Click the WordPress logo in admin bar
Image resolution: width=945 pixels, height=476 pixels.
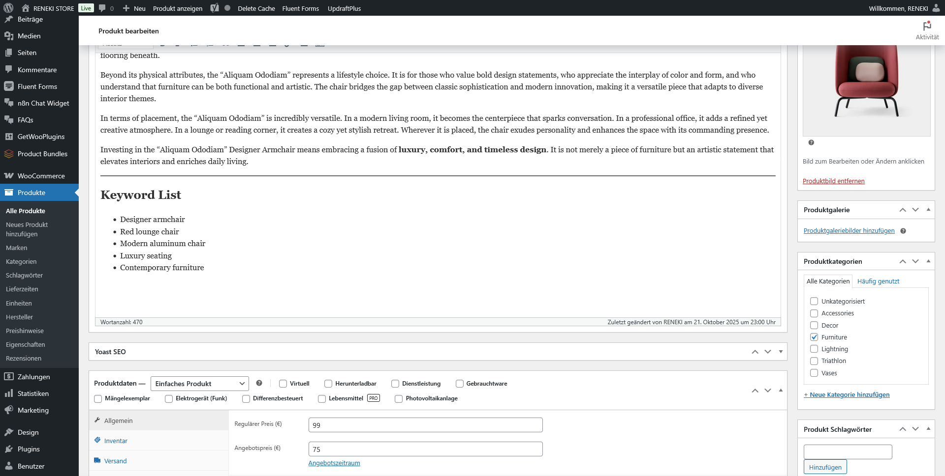tap(8, 8)
